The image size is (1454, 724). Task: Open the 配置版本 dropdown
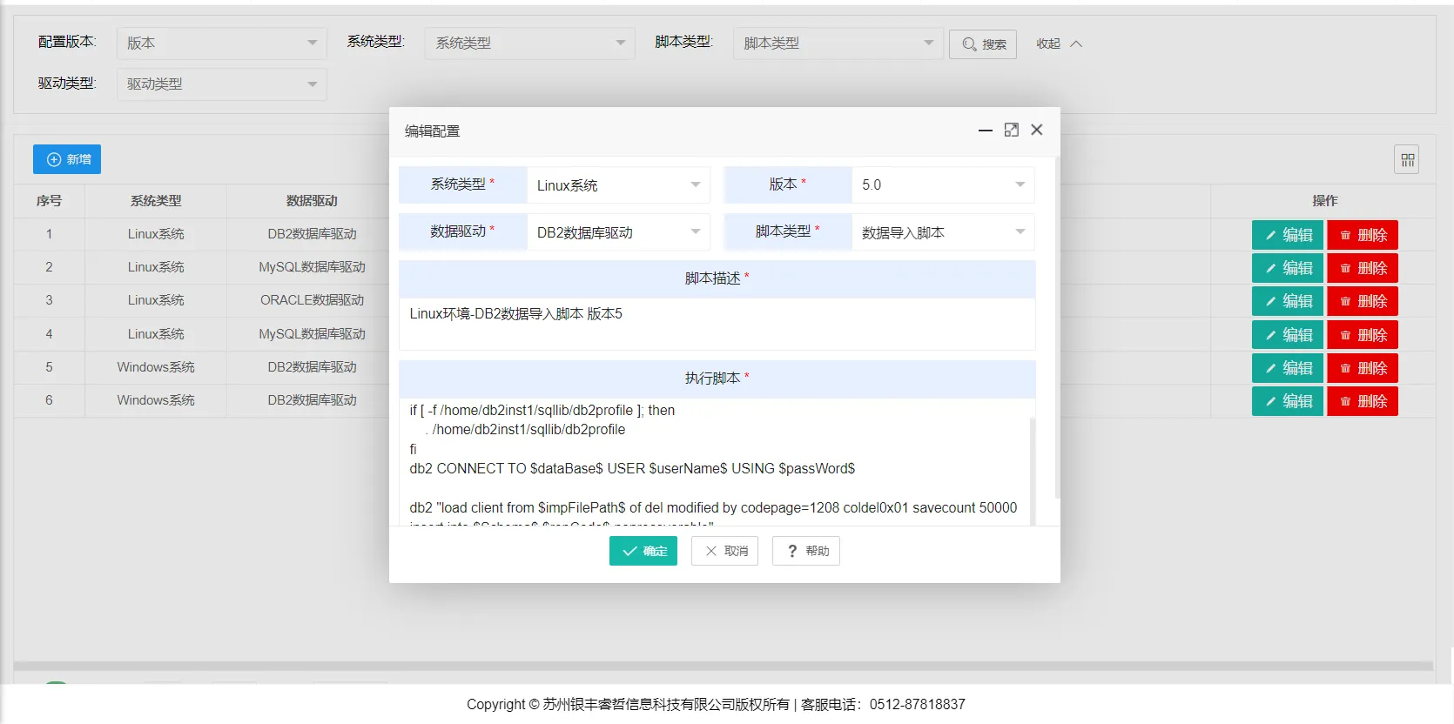(x=221, y=44)
